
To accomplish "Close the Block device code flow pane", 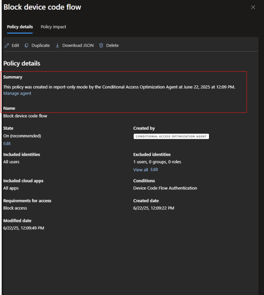I will [x=253, y=7].
